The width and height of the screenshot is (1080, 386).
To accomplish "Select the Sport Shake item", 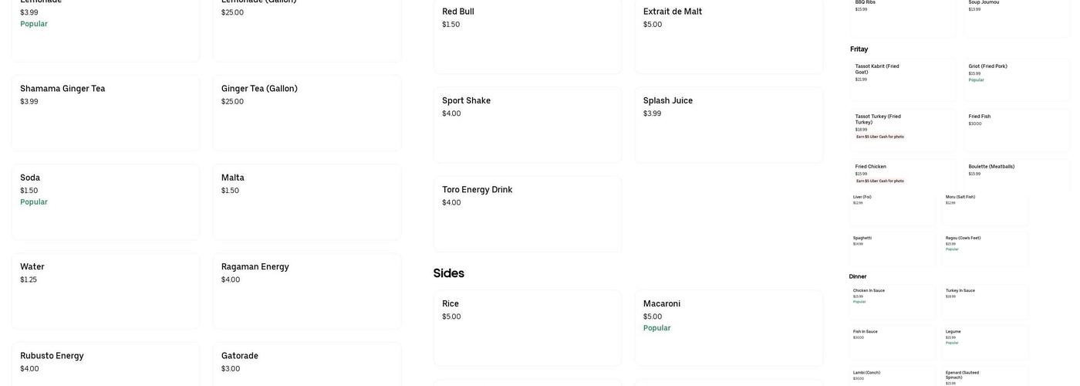I will [x=527, y=124].
